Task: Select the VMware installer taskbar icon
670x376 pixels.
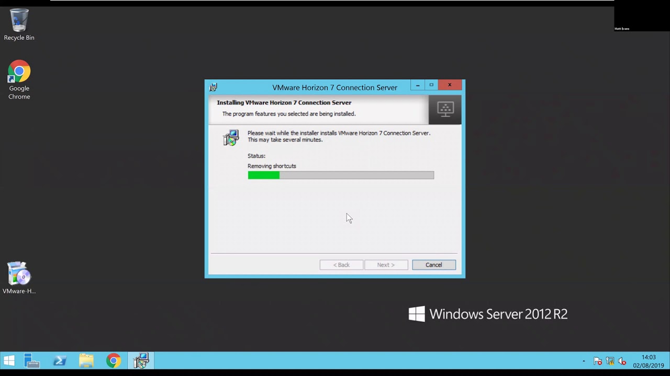Action: pos(141,361)
